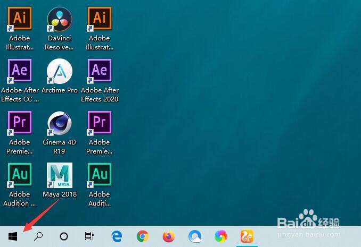Select the DaVinci Resolve desktop shortcut
The width and height of the screenshot is (361, 247).
click(60, 29)
